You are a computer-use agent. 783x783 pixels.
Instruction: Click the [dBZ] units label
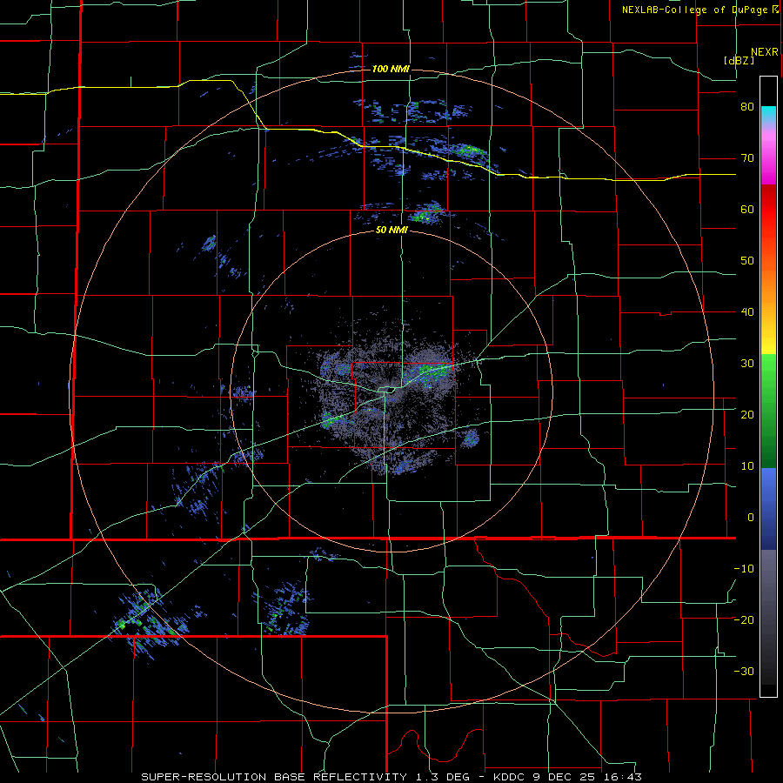coord(739,60)
